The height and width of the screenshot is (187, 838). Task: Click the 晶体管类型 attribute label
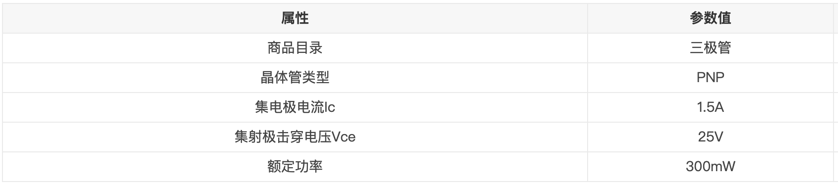point(295,78)
